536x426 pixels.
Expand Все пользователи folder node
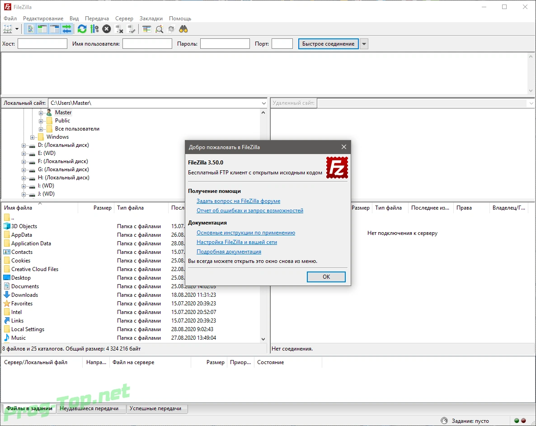coord(41,129)
